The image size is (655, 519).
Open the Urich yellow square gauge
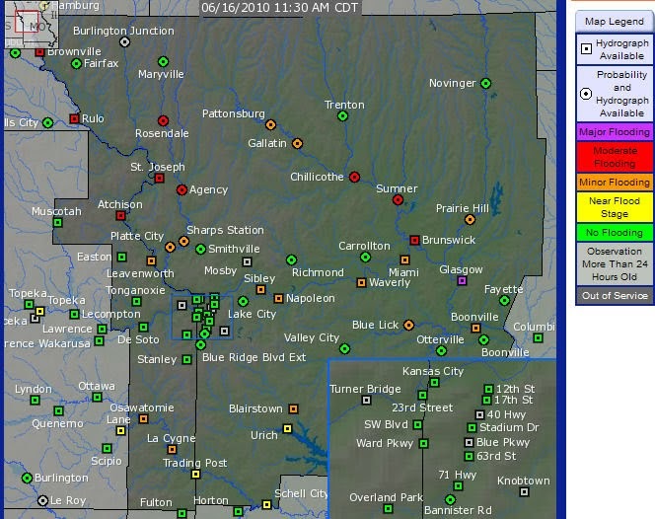click(x=287, y=429)
